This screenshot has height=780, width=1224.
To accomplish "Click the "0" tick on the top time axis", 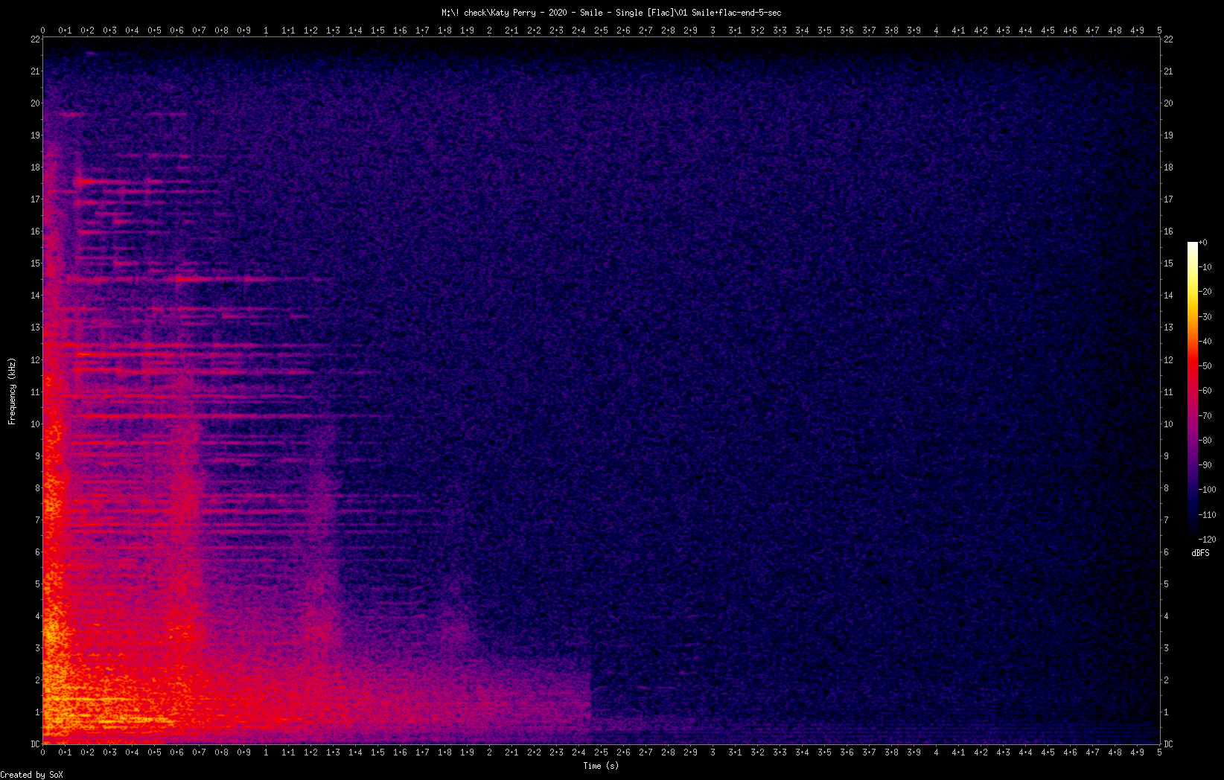I will tap(43, 31).
